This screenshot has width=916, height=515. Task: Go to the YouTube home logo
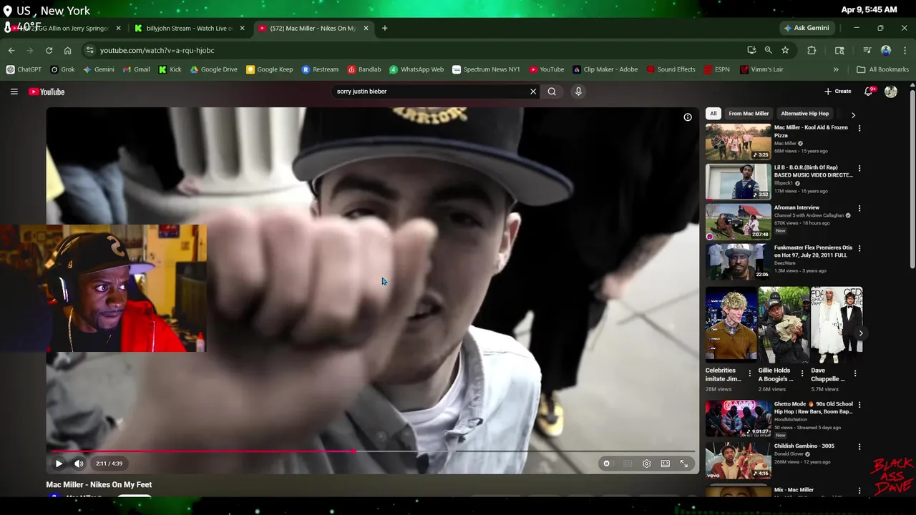47,92
